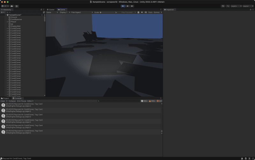Open the Undo History icon
This screenshot has height=160, width=255.
coord(223,6)
